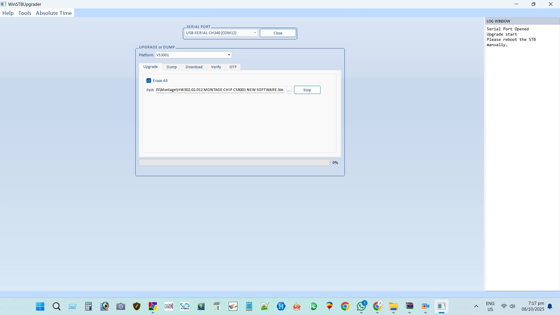Open the screen recorder app
Viewport: 560px width, 315px height.
[x=426, y=307]
